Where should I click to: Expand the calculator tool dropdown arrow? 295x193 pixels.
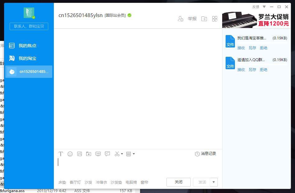[x=134, y=154]
